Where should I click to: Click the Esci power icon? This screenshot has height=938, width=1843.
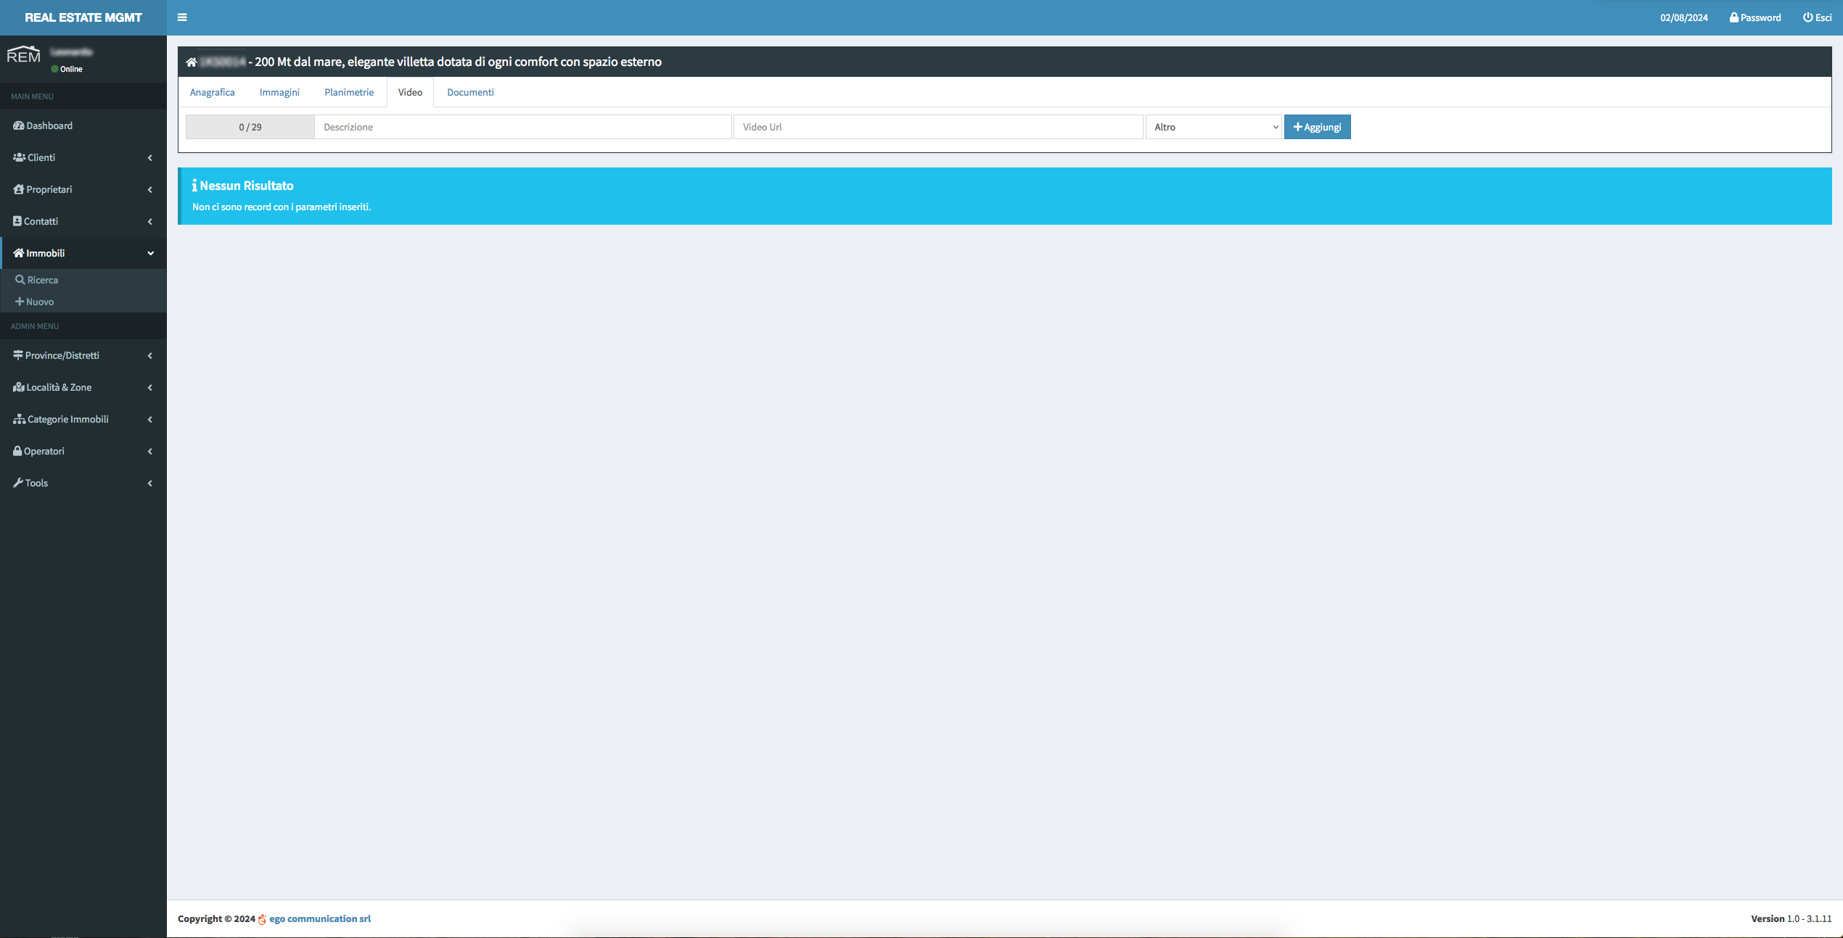click(1807, 17)
